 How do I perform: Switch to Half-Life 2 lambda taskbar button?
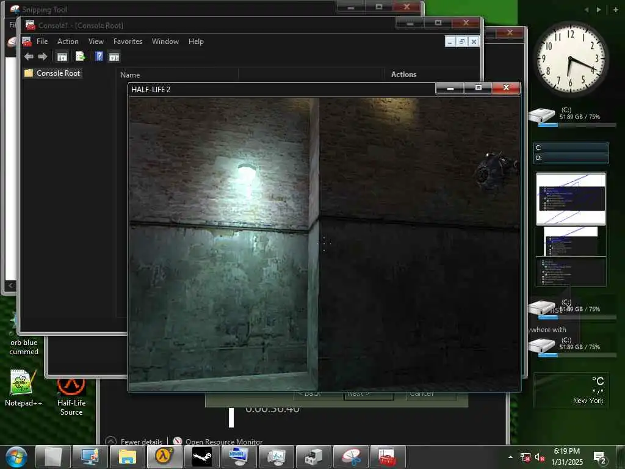tap(165, 457)
